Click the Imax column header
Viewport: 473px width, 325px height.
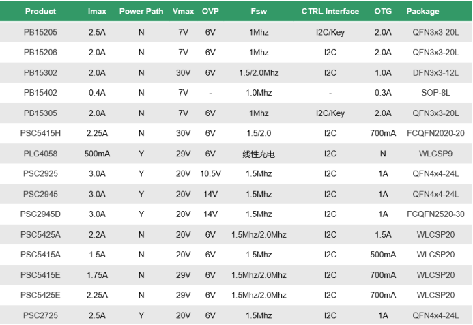97,12
